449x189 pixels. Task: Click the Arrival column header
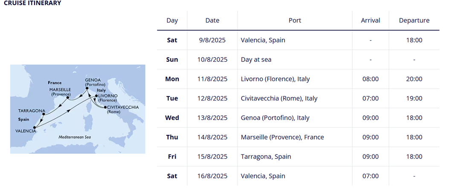[371, 20]
